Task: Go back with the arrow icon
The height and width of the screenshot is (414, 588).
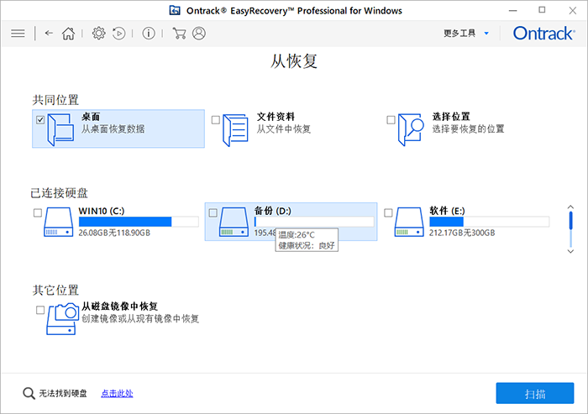Action: click(x=49, y=33)
